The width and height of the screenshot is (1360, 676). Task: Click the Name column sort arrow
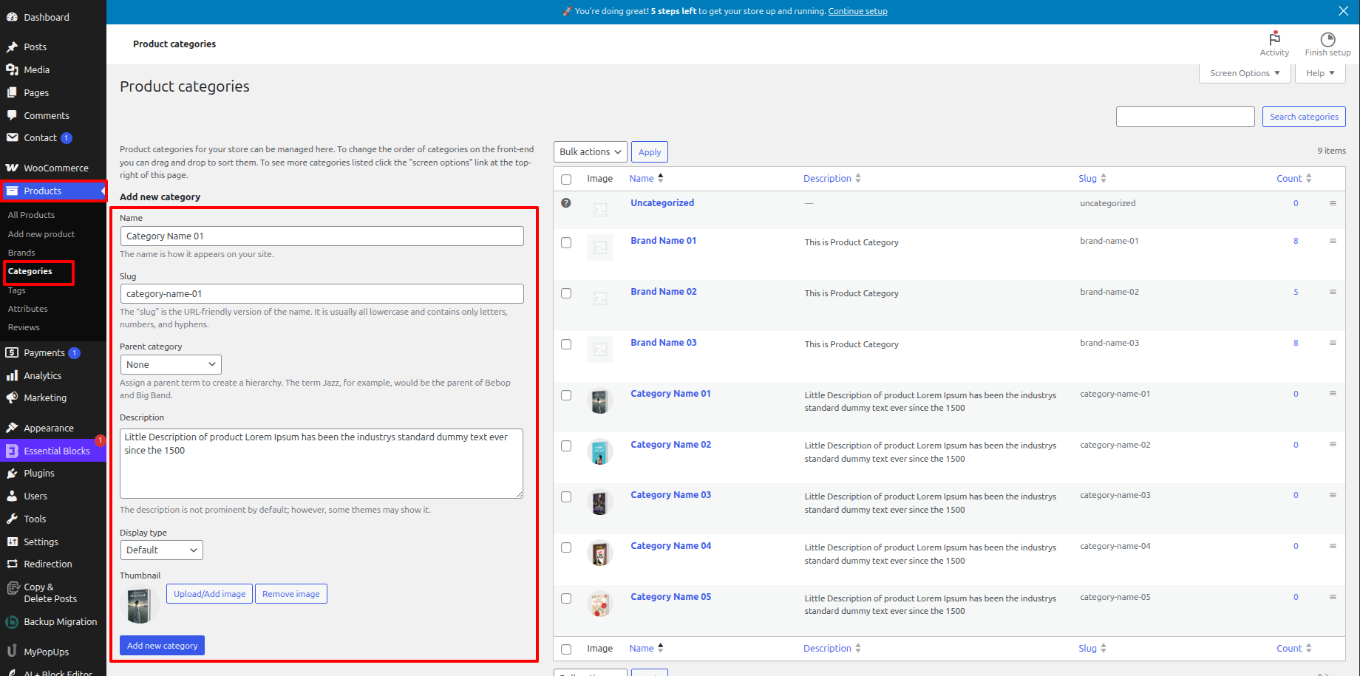660,178
